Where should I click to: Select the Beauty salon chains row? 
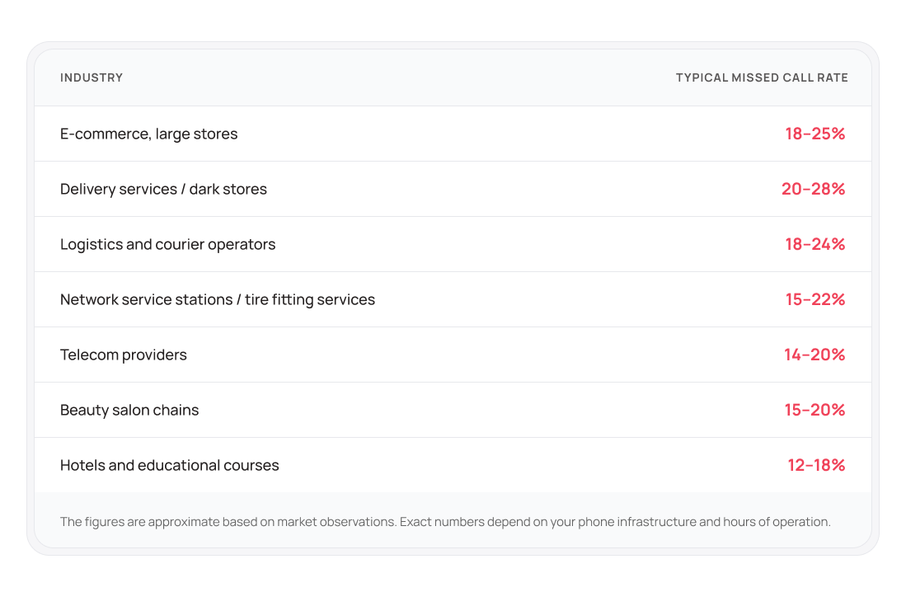[x=129, y=410]
